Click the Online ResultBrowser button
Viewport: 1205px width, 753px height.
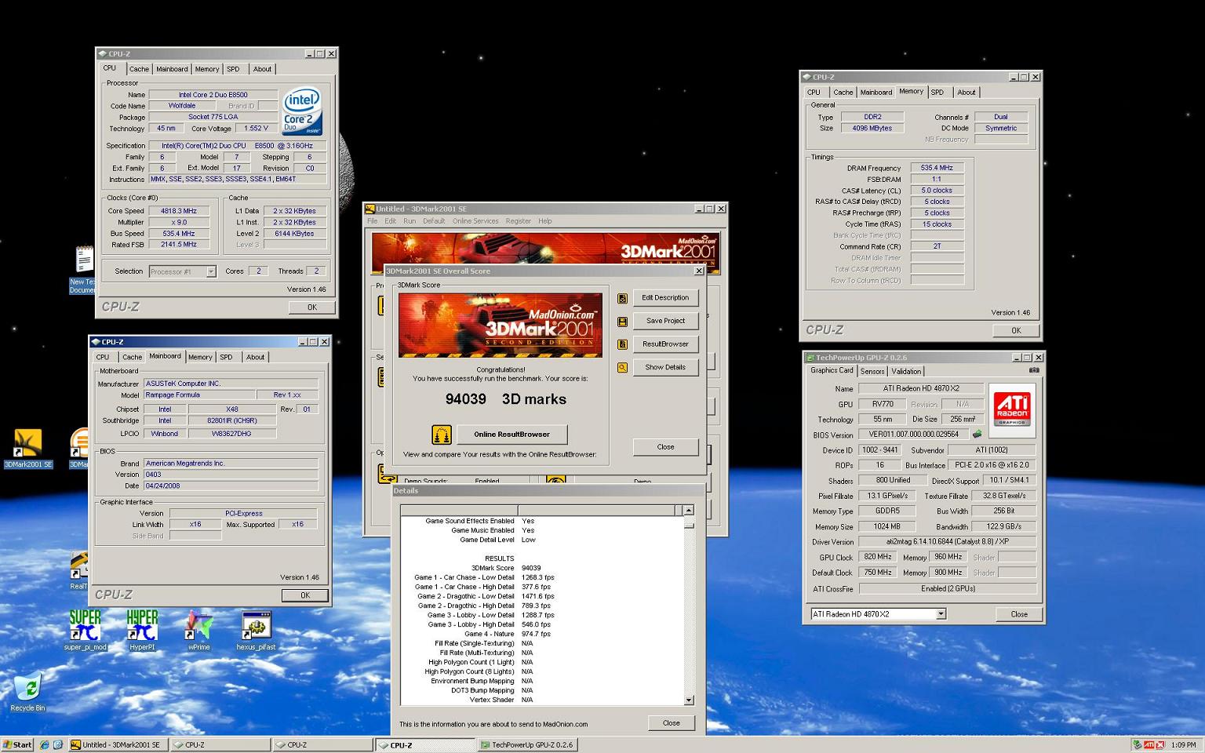(511, 435)
